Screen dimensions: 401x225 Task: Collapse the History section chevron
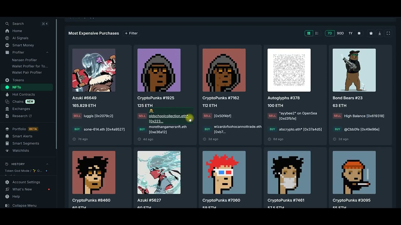pyautogui.click(x=47, y=164)
